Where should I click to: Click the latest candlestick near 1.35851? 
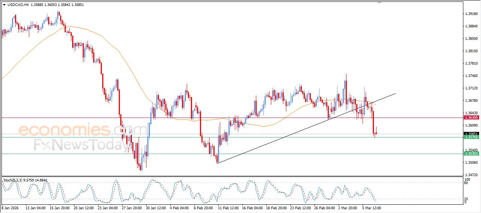(376, 133)
